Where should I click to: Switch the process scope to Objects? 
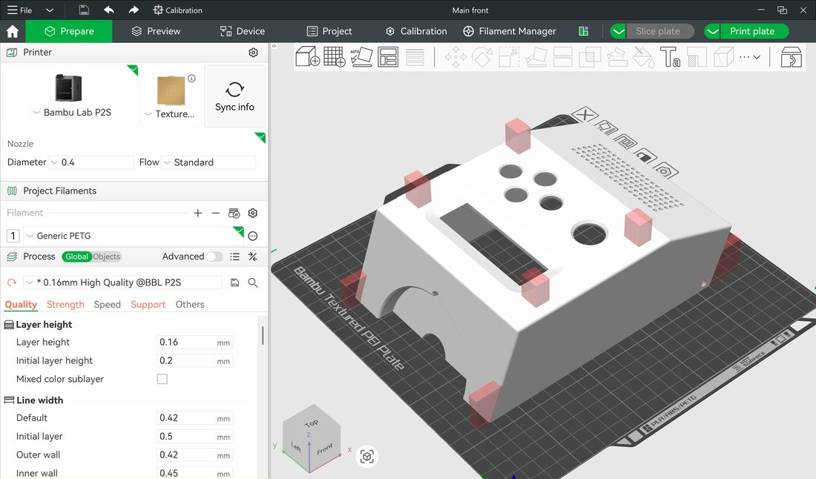coord(106,257)
